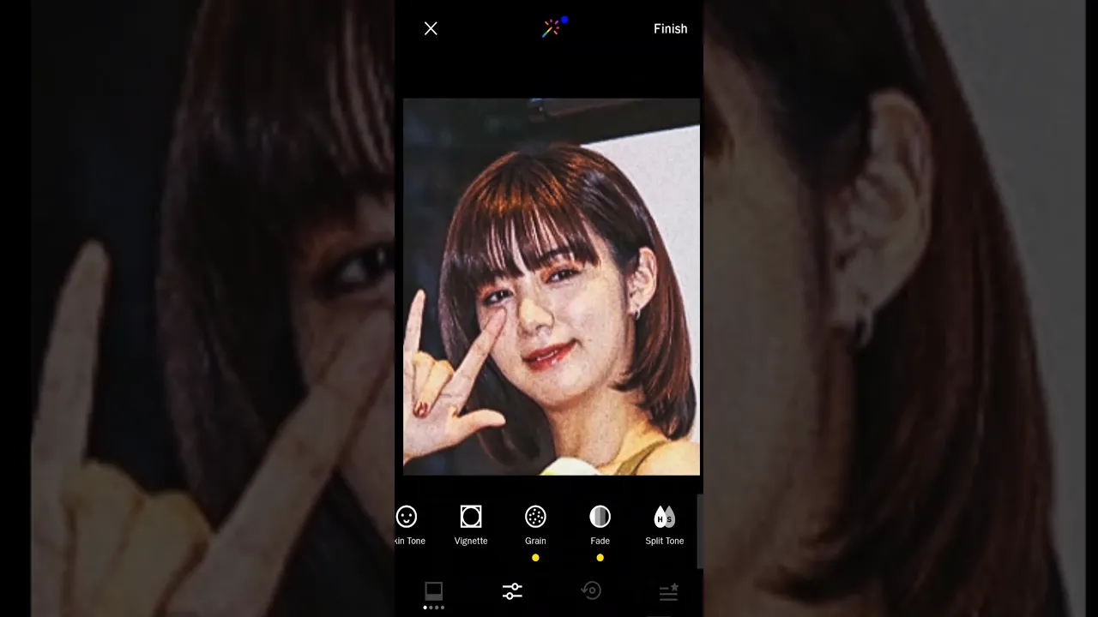Switch to the adjustment sliders tab
Viewport: 1098px width, 617px height.
tap(512, 591)
